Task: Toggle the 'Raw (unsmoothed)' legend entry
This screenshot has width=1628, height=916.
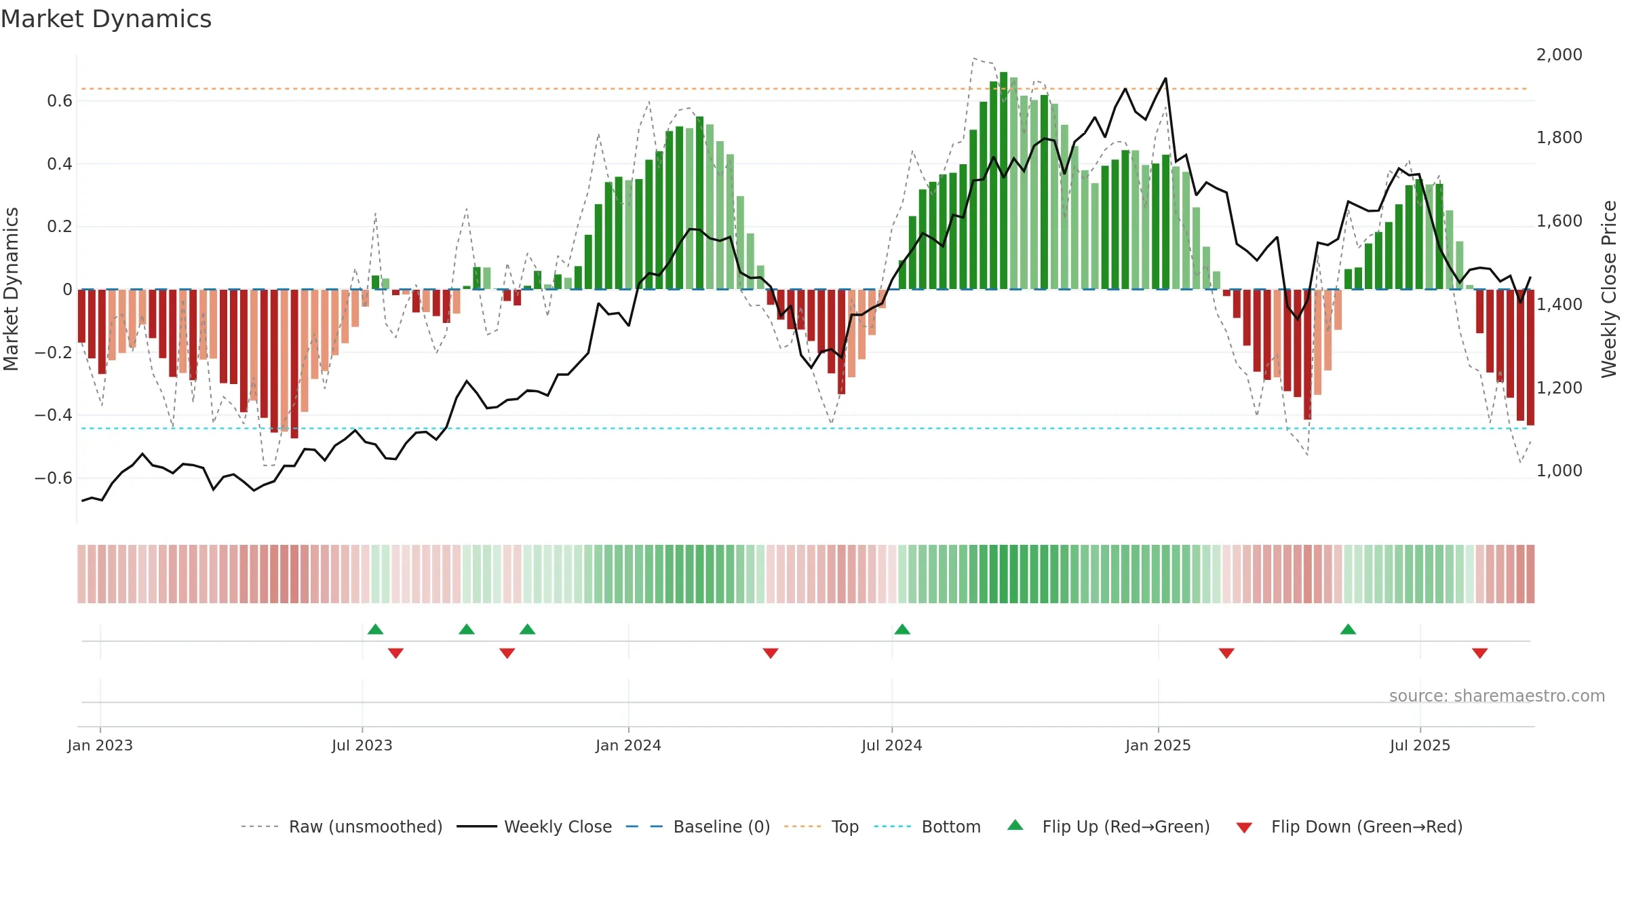Action: [x=342, y=826]
